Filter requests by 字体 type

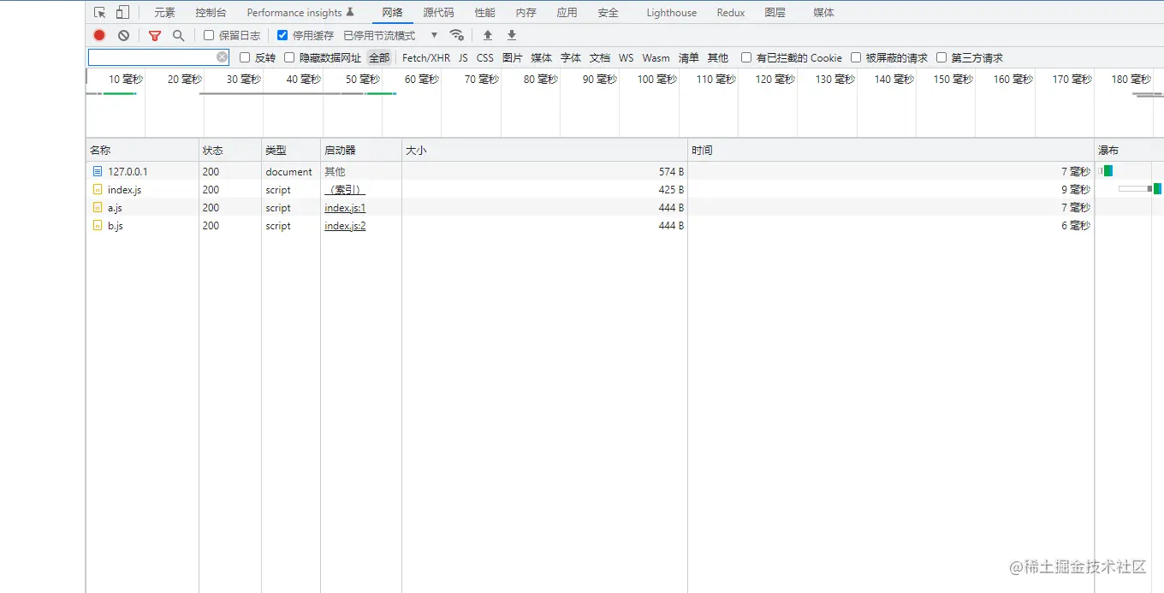pyautogui.click(x=570, y=57)
